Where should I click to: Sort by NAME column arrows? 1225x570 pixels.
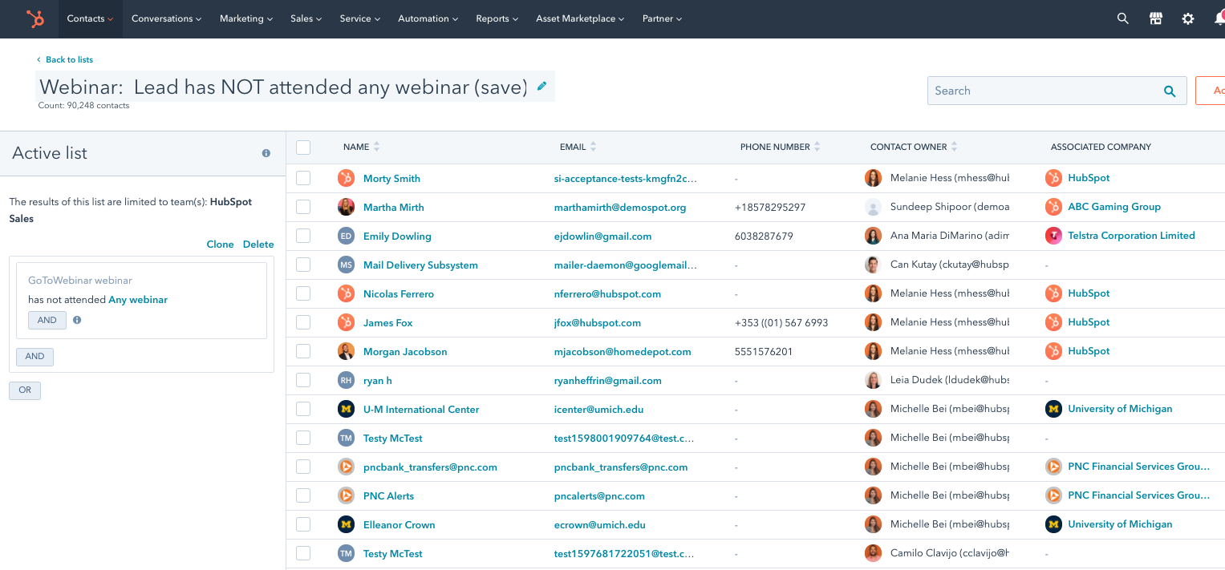pyautogui.click(x=377, y=147)
